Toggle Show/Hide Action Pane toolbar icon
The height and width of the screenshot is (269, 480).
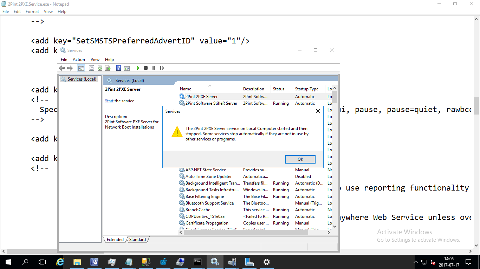(x=127, y=68)
